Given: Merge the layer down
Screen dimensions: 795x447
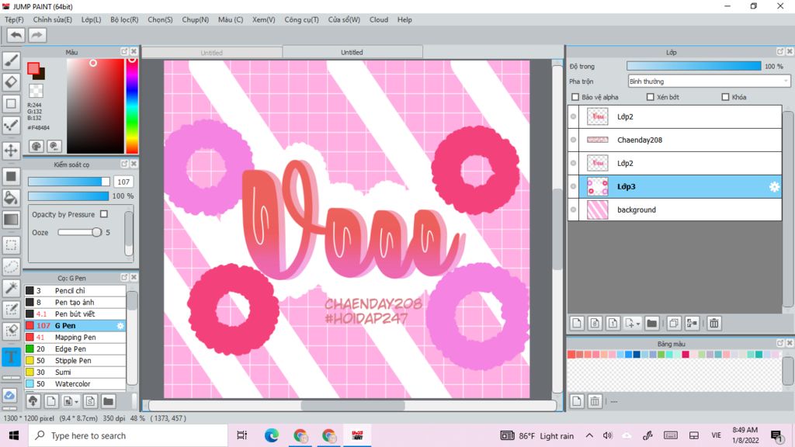Looking at the screenshot, I should [692, 324].
